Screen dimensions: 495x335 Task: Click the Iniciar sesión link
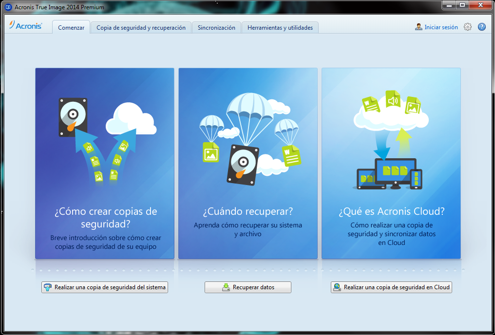(x=441, y=27)
